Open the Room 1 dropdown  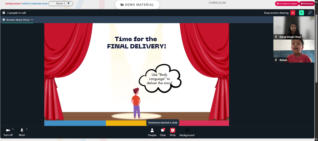[x=61, y=3]
